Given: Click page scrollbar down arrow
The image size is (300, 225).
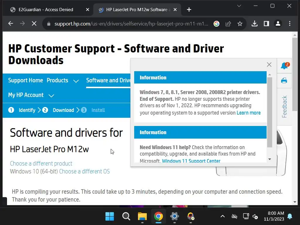Looking at the screenshot, I should (x=295, y=202).
